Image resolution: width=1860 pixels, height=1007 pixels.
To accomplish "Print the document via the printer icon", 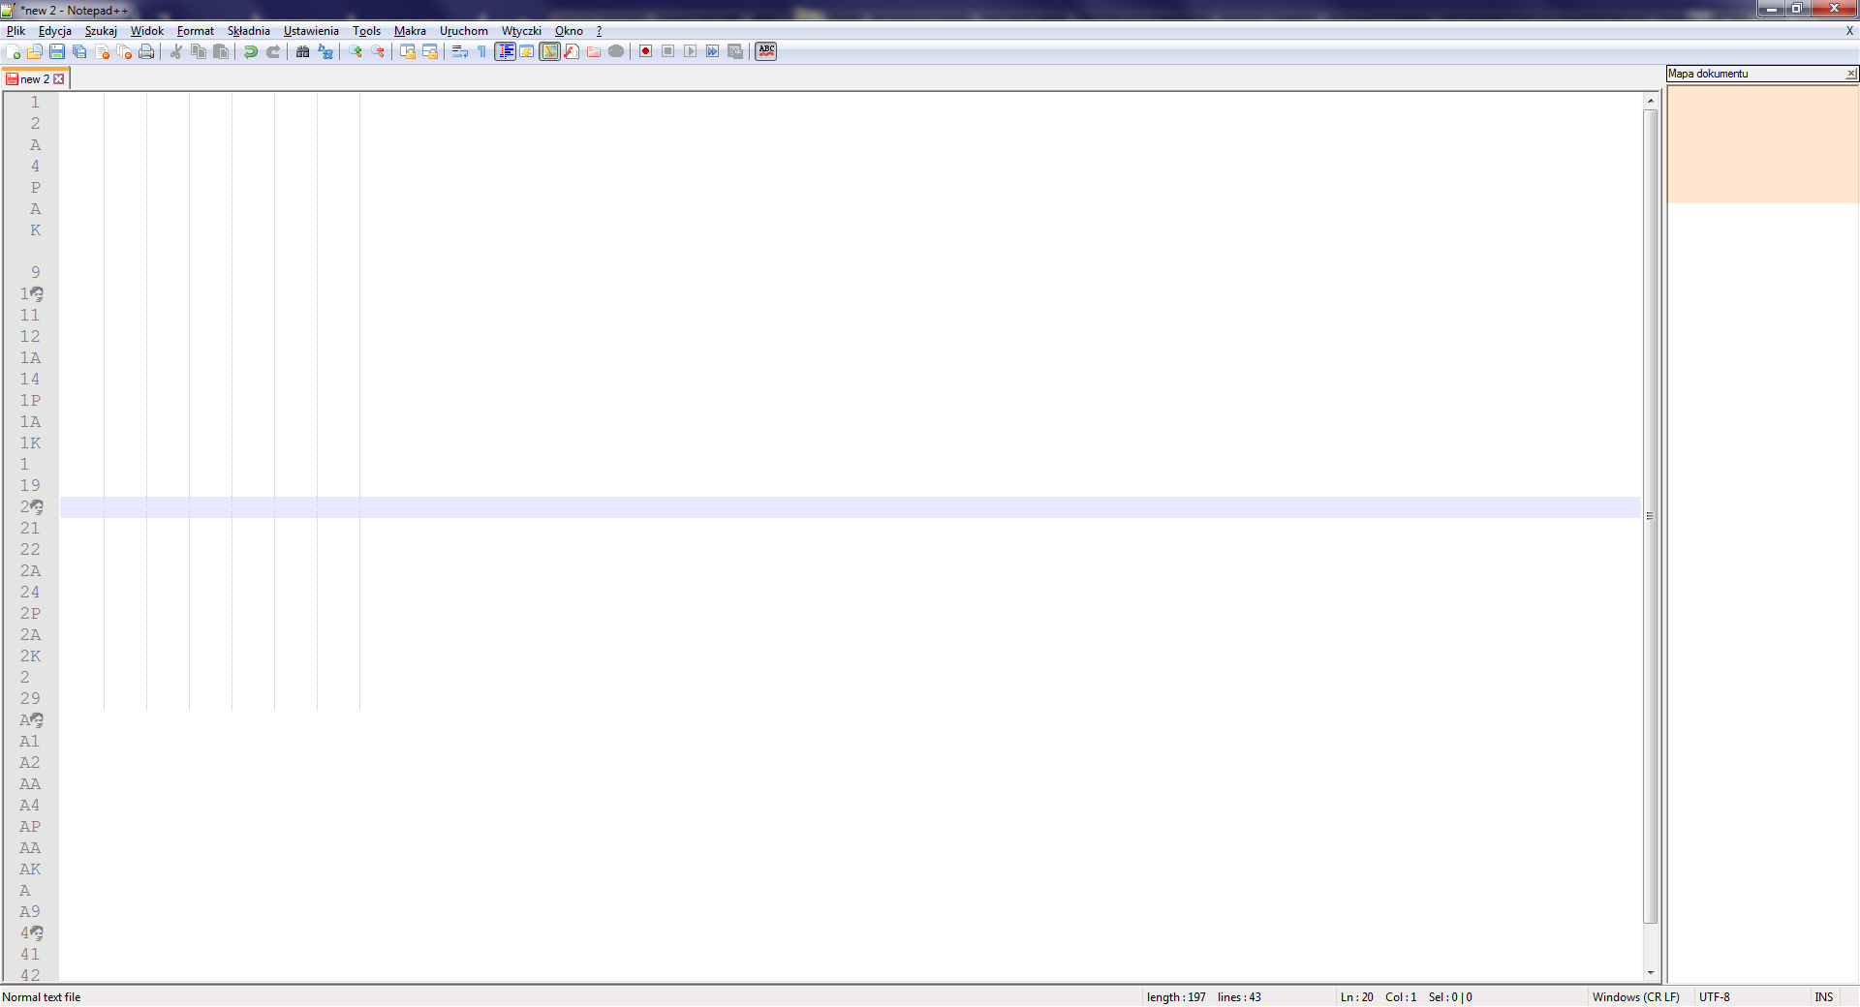I will pyautogui.click(x=146, y=51).
